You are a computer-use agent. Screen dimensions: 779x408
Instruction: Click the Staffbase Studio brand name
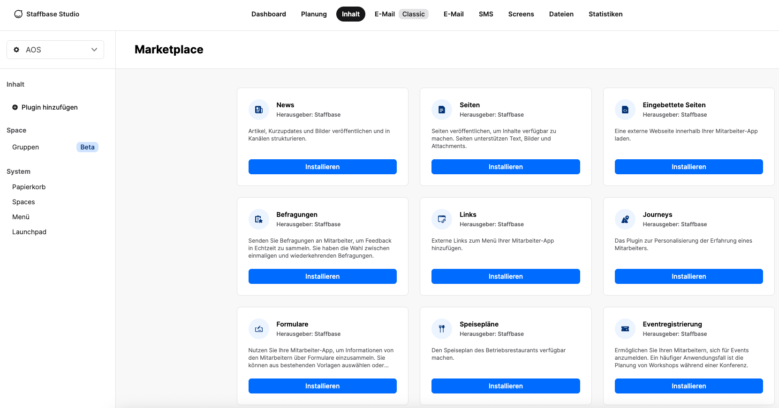tap(53, 14)
